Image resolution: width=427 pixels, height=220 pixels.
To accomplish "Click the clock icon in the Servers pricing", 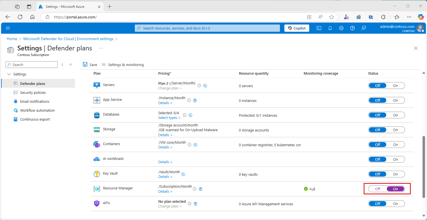I will (205, 86).
